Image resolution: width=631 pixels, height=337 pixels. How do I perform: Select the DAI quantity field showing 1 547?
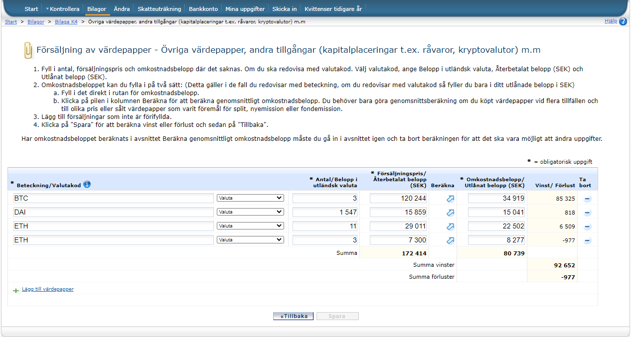pos(325,212)
